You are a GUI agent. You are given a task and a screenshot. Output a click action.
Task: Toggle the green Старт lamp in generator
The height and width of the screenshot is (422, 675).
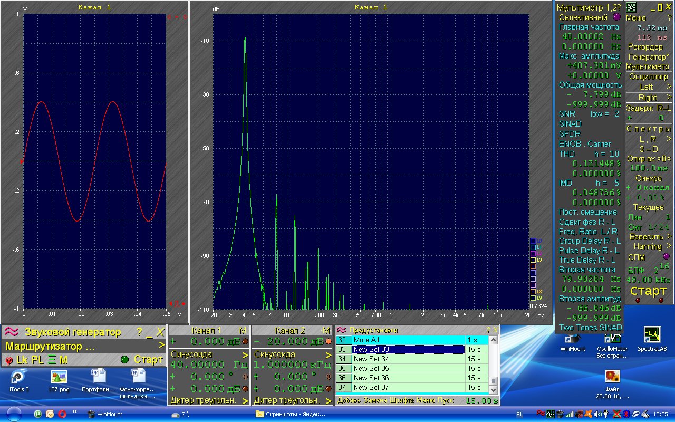124,360
